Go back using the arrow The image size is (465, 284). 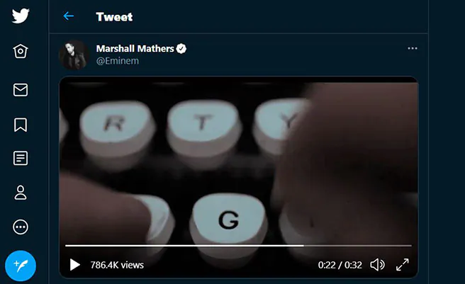pos(69,16)
